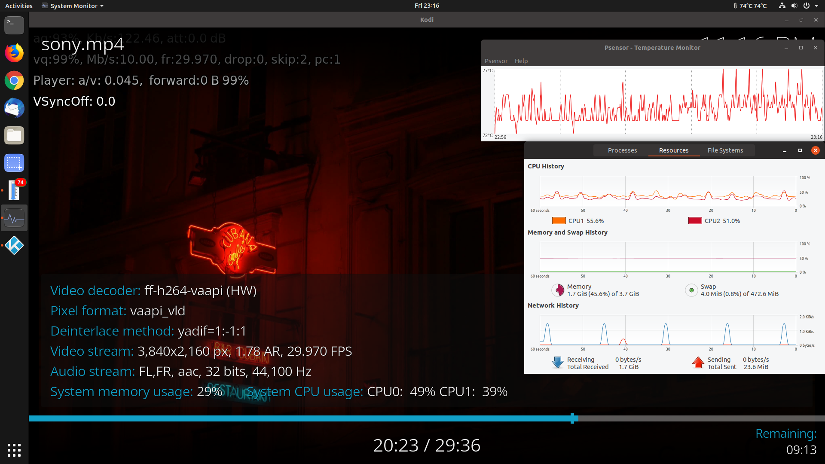The height and width of the screenshot is (464, 825).
Task: Seek using the Kodi playback progress bar handle
Action: [572, 418]
